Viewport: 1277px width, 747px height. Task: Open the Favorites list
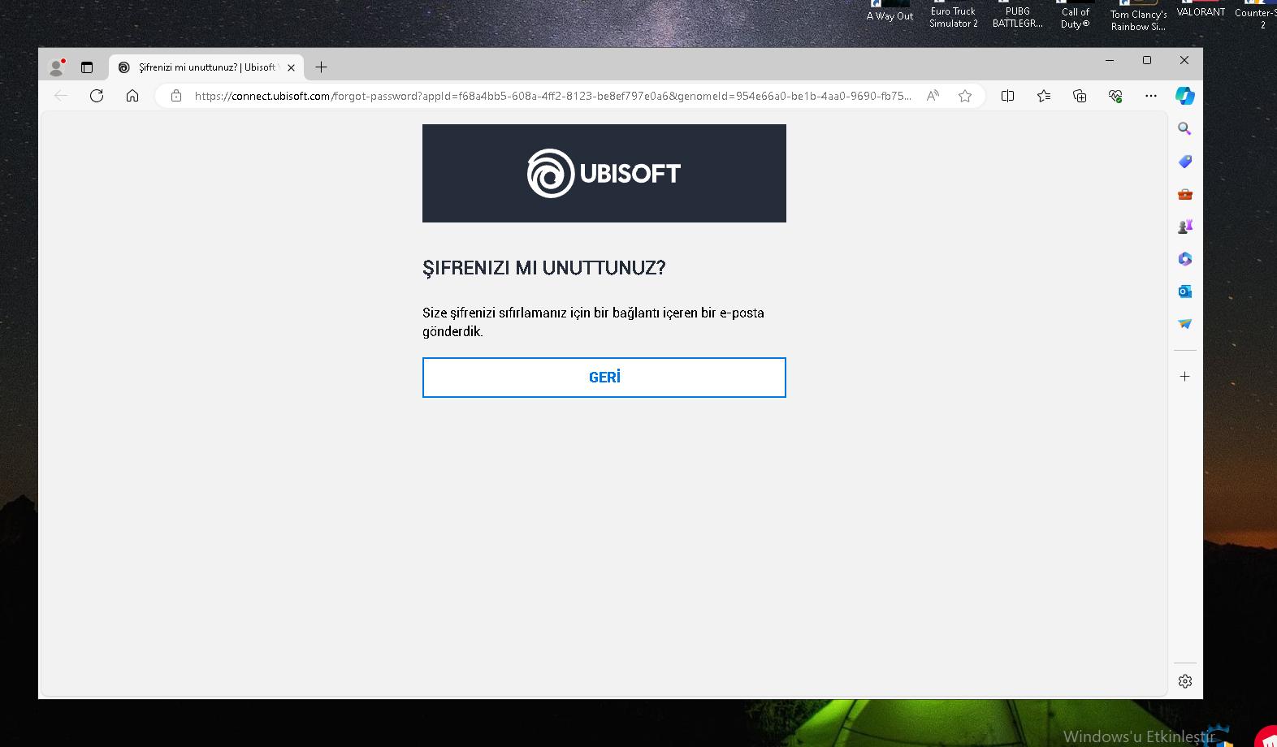1044,96
